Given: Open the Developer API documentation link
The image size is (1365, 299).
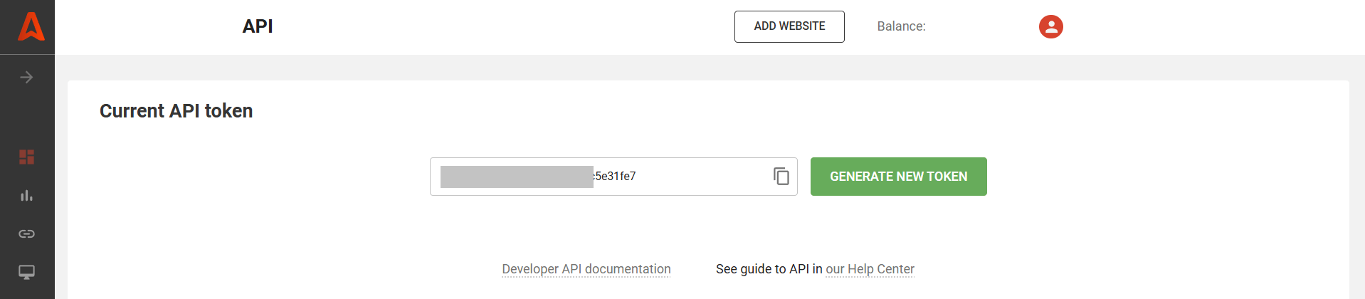Looking at the screenshot, I should pyautogui.click(x=586, y=269).
